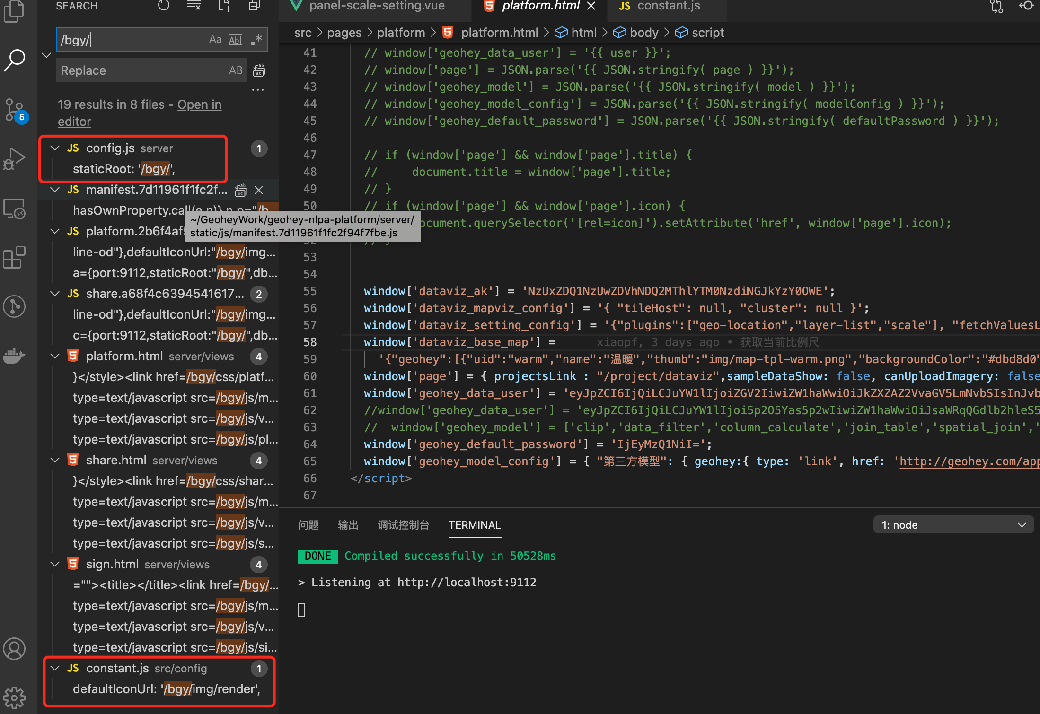Click the go-back commit icon top right
Image resolution: width=1040 pixels, height=714 pixels.
tap(1026, 6)
